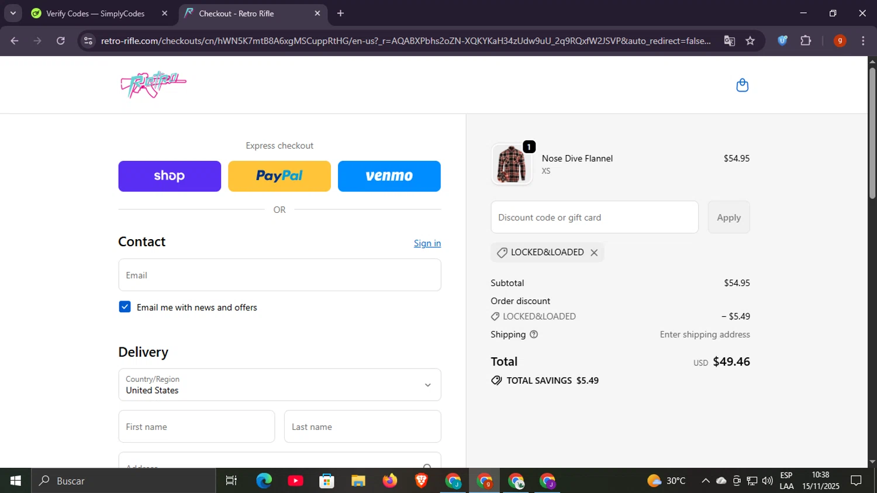877x493 pixels.
Task: Click the Nose Dive Flannel product name
Action: [x=577, y=158]
